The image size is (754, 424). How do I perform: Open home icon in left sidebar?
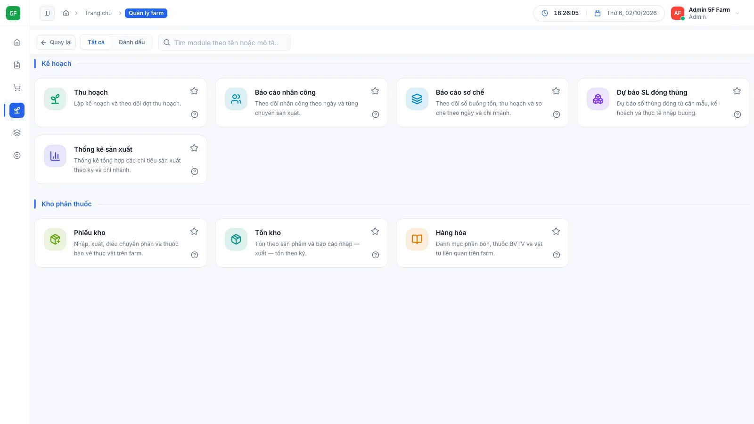(x=17, y=42)
